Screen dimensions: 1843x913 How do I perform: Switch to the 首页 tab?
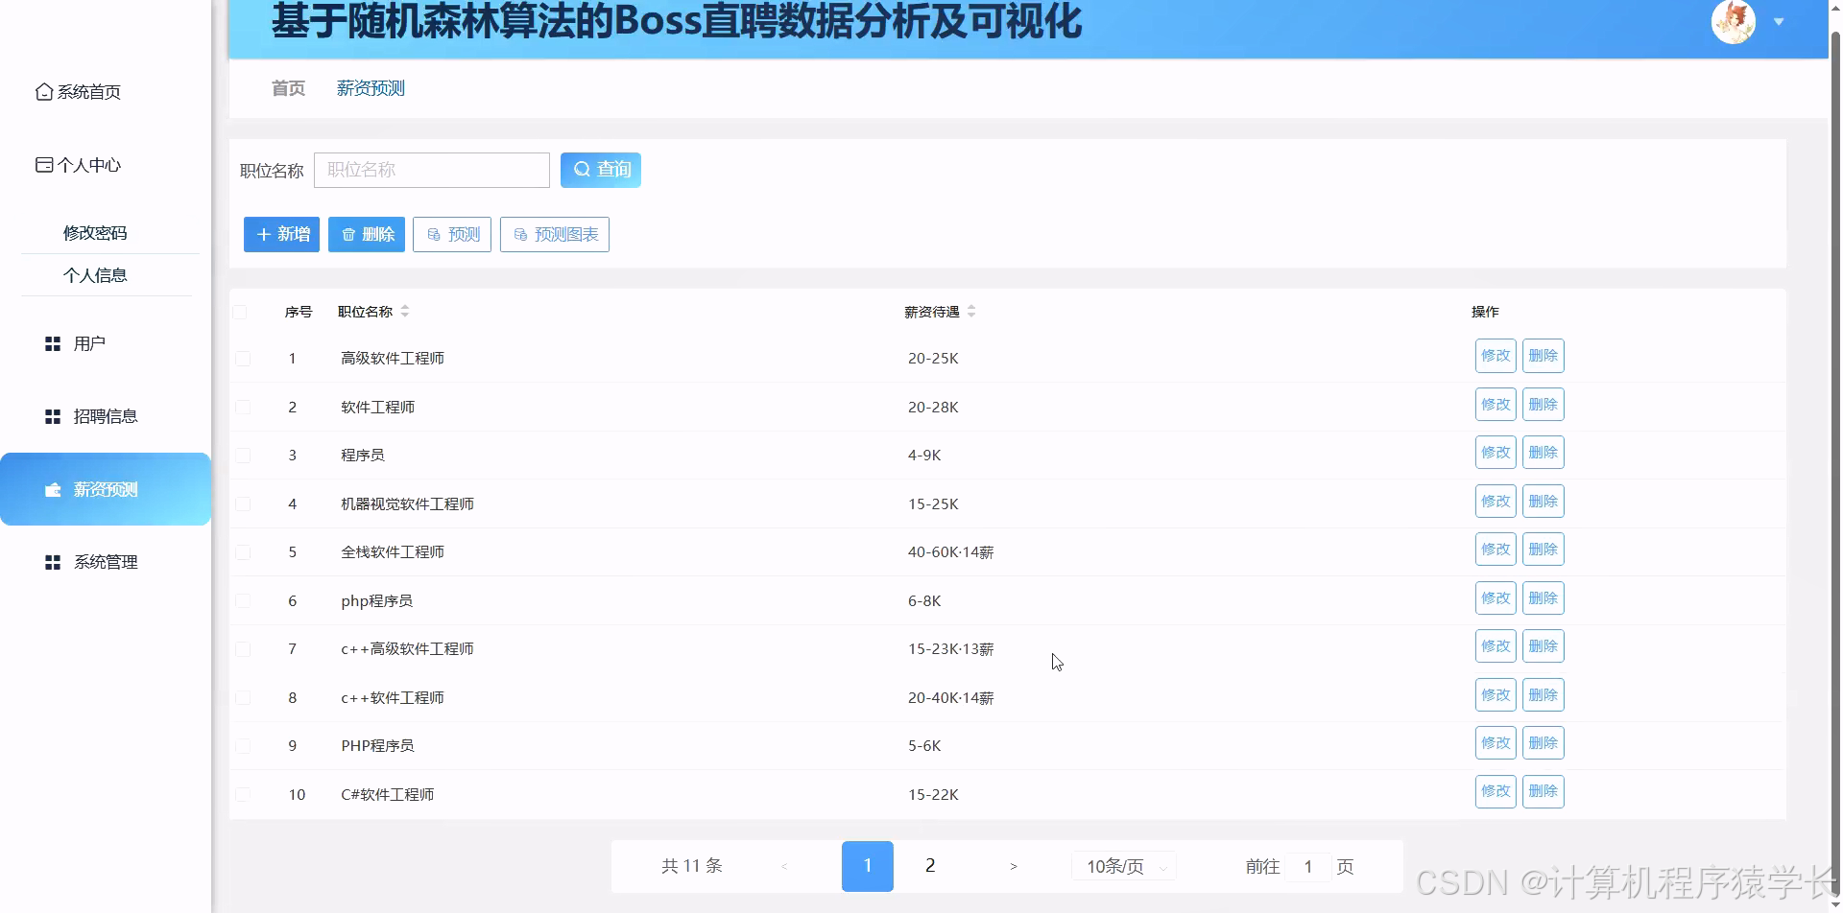coord(287,88)
